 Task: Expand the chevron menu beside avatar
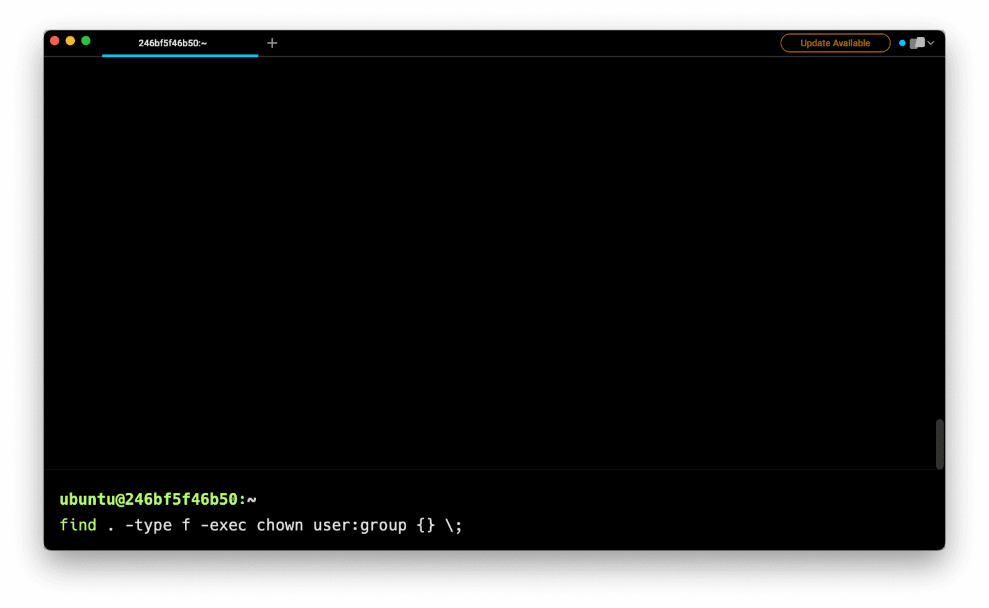(931, 43)
